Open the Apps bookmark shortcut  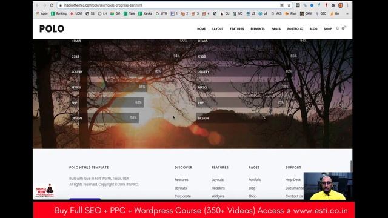pyautogui.click(x=42, y=13)
